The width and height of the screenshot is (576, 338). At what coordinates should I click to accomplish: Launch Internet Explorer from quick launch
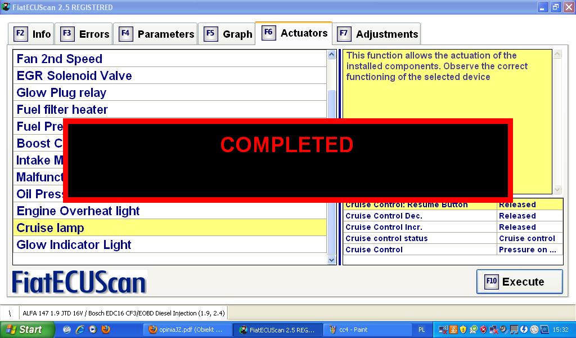pos(80,330)
